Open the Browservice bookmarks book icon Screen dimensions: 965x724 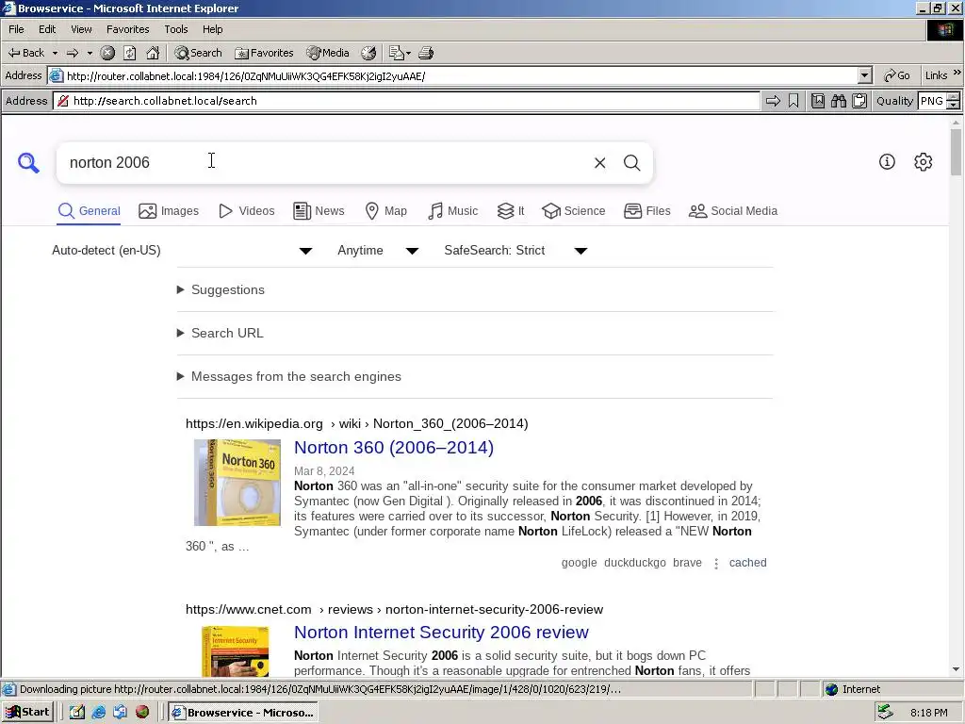pyautogui.click(x=818, y=101)
